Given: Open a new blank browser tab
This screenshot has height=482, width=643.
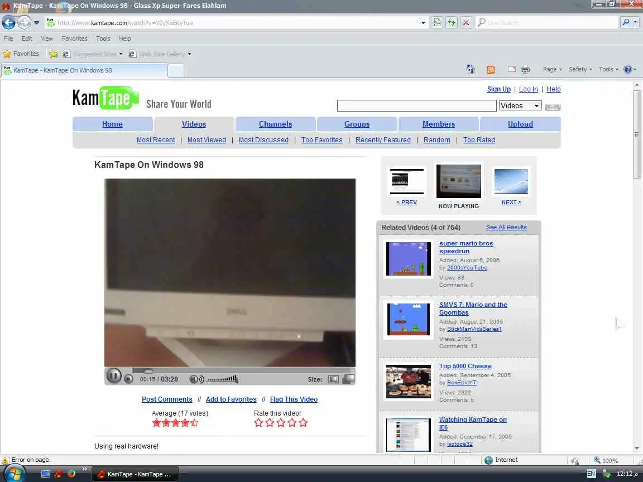Looking at the screenshot, I should point(176,70).
